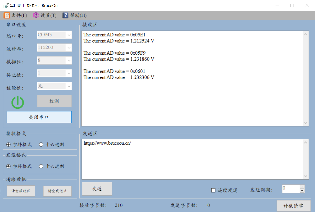Click the 发送周期 input field
This screenshot has width=315, height=212.
(291, 189)
